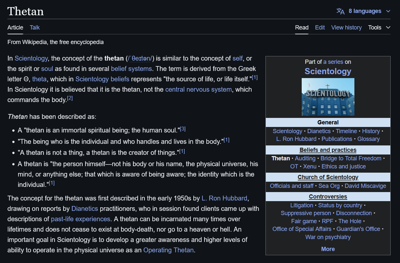
Task: Open 'Officials and staff' link
Action: 292,186
